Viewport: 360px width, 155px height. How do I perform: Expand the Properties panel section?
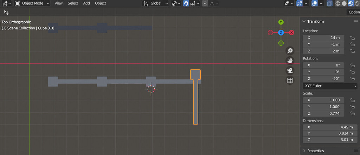(x=315, y=151)
